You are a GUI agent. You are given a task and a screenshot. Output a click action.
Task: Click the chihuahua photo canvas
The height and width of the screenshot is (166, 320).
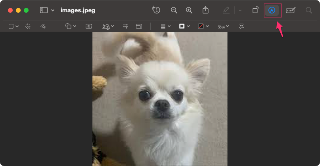(x=160, y=99)
